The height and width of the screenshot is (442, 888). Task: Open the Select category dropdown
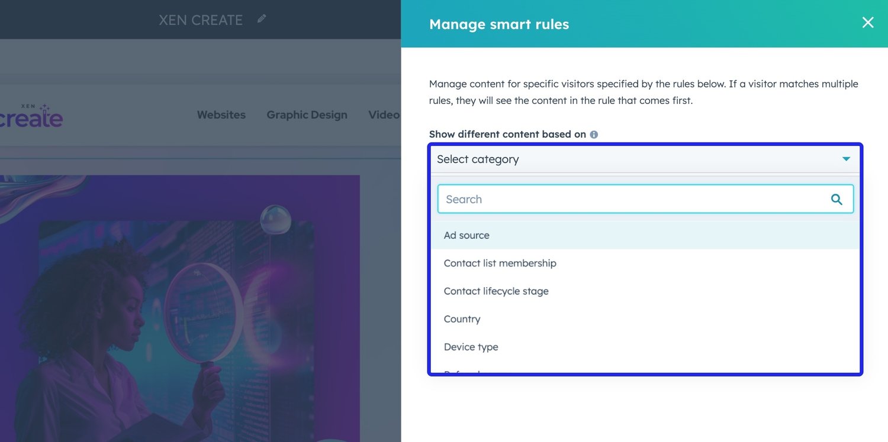(x=645, y=159)
